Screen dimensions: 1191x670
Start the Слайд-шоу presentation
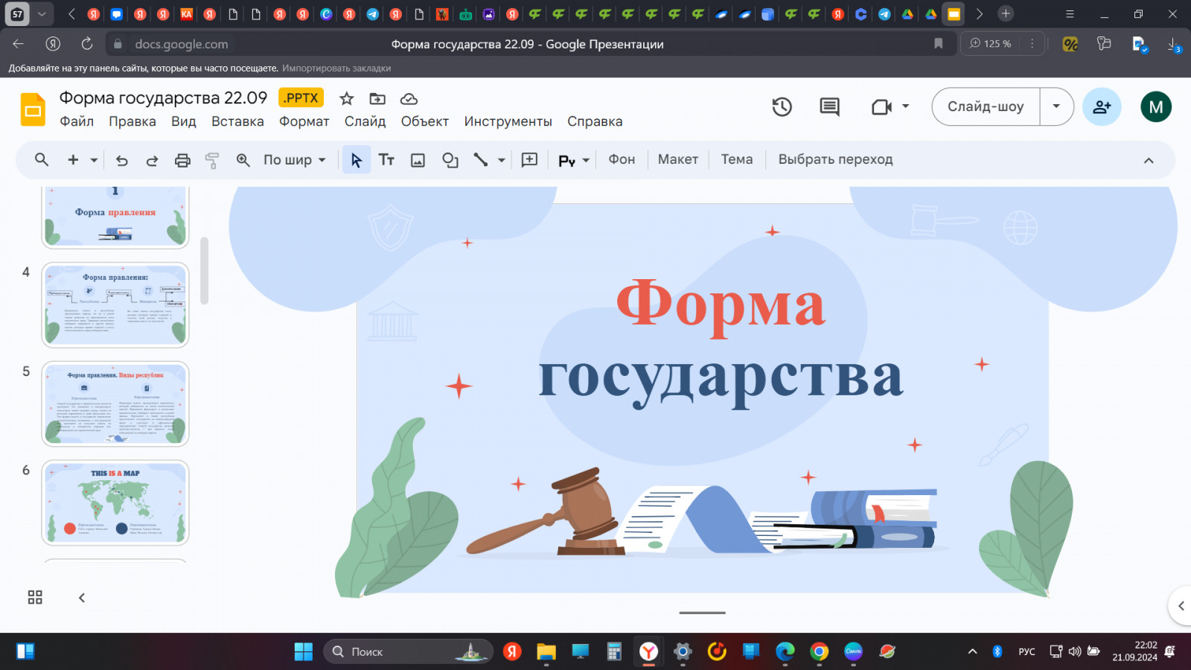(x=986, y=106)
